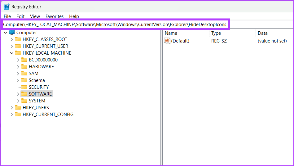Select the Computer tree label
The width and height of the screenshot is (294, 166).
27,33
